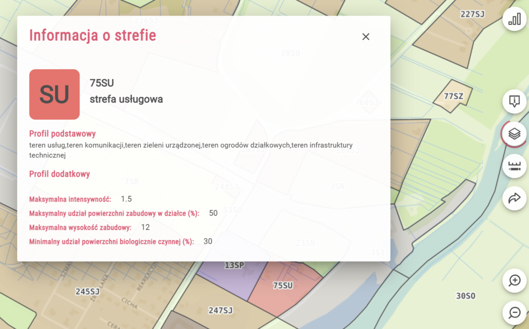Click the share arrow button

pyautogui.click(x=514, y=198)
